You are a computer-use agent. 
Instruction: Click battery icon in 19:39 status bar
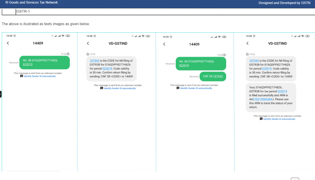224,37
